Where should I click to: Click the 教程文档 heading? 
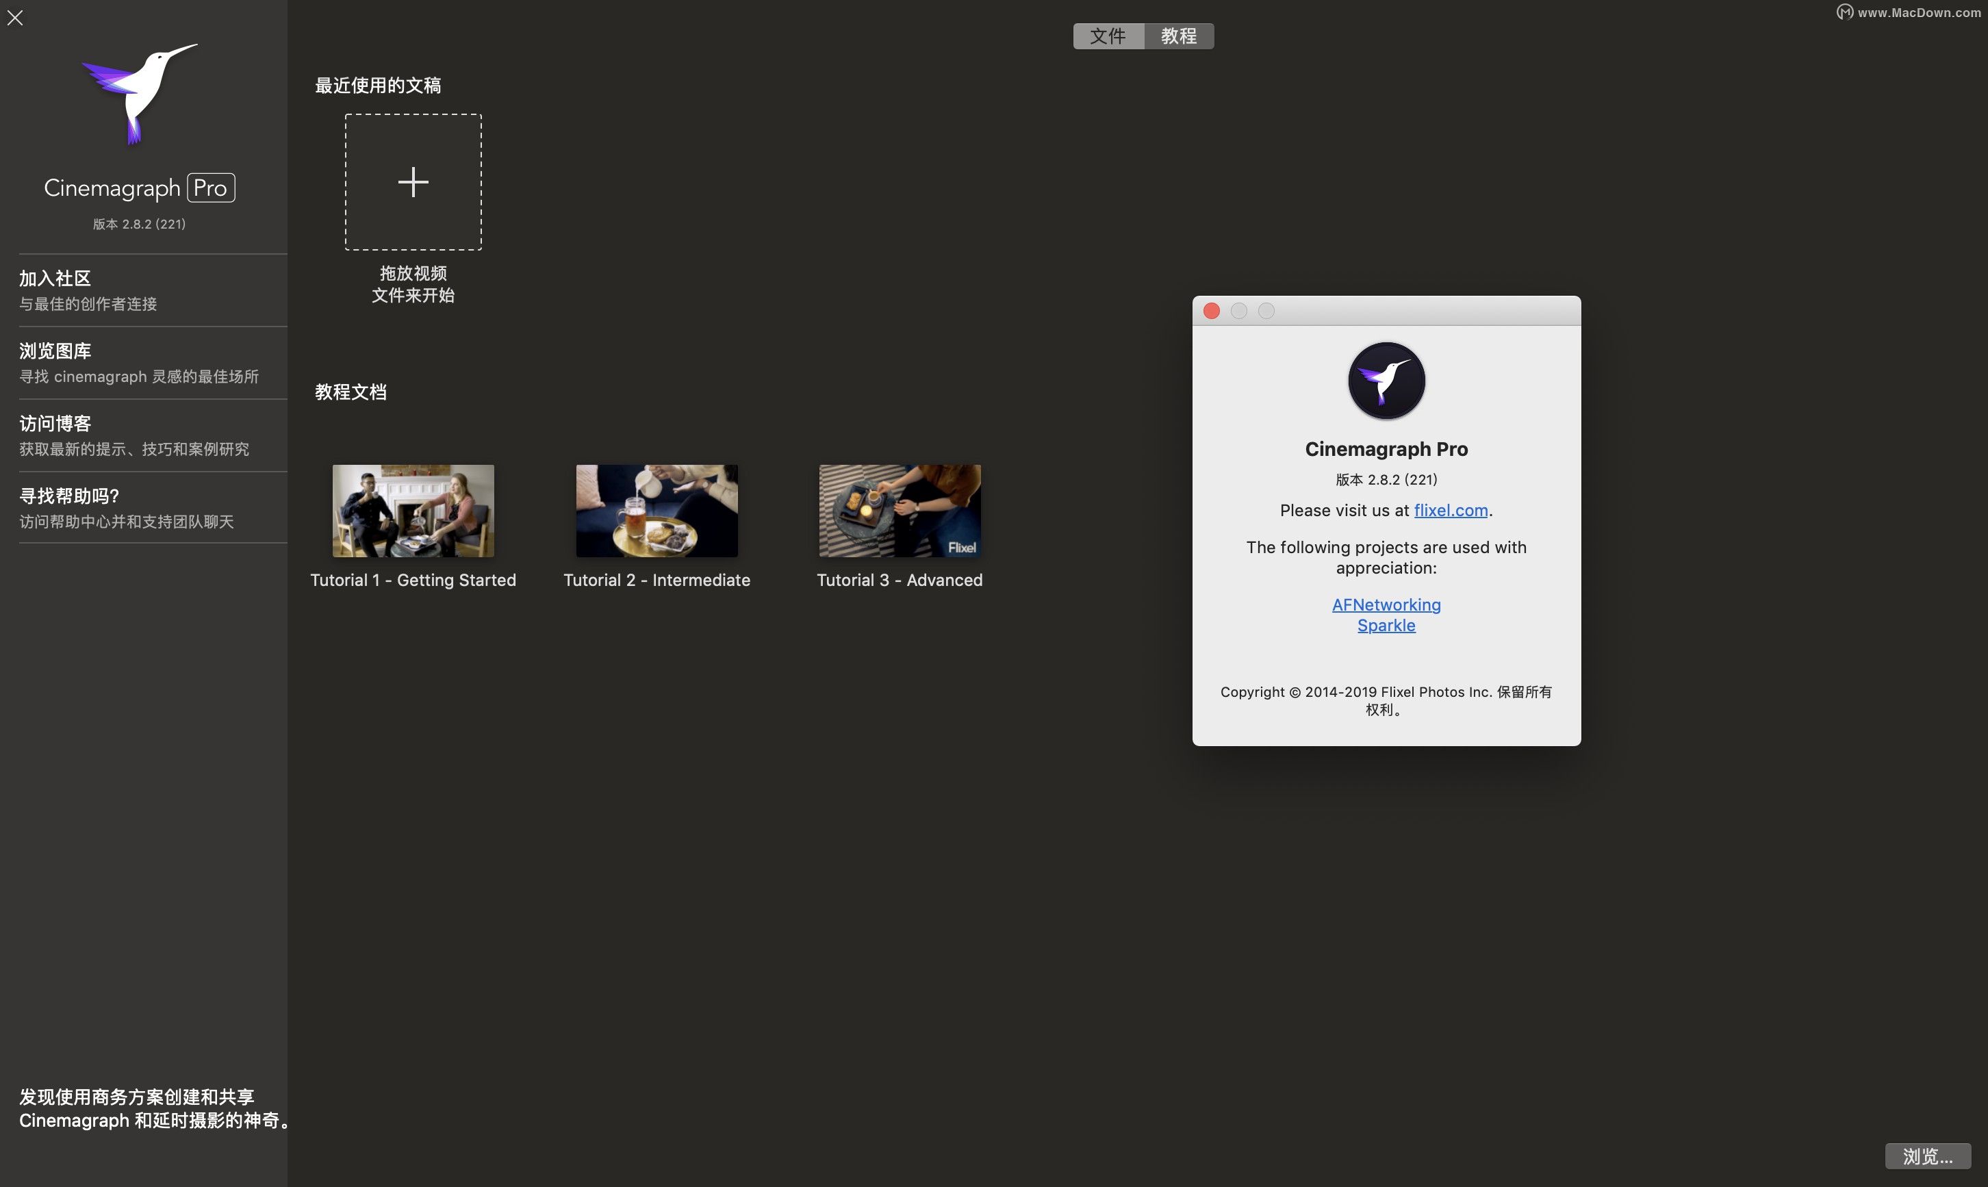pyautogui.click(x=351, y=392)
